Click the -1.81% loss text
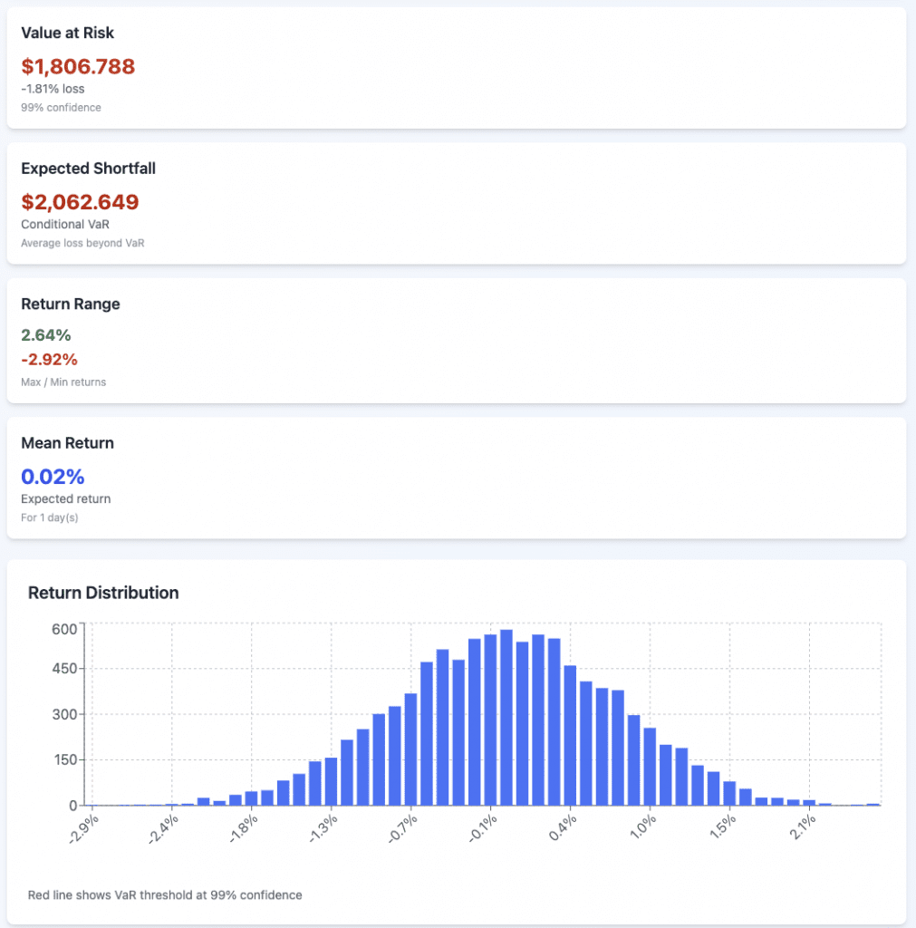 point(53,89)
